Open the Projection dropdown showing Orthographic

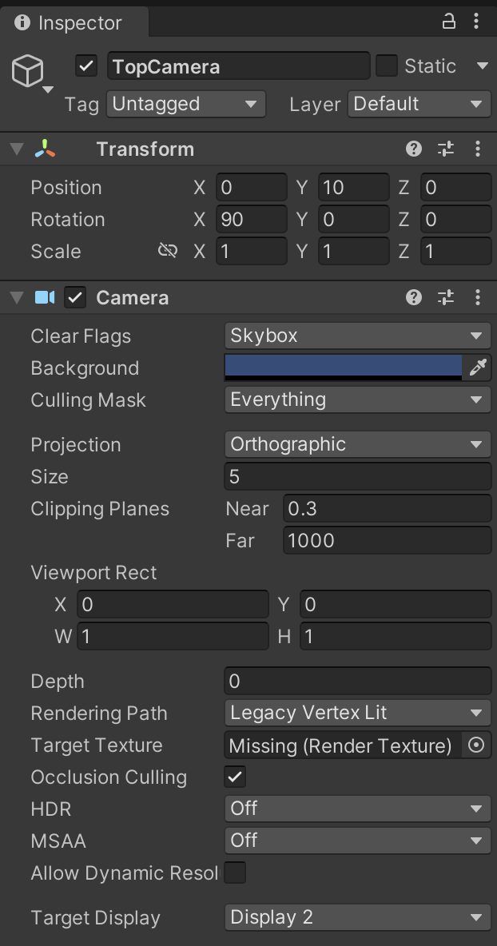point(358,445)
